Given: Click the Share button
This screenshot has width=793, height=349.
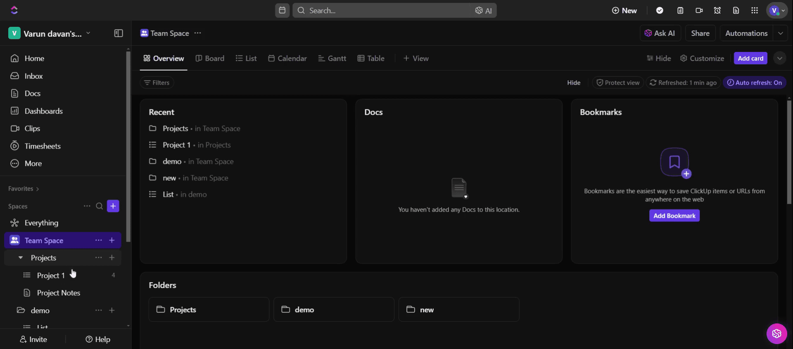Looking at the screenshot, I should [700, 33].
